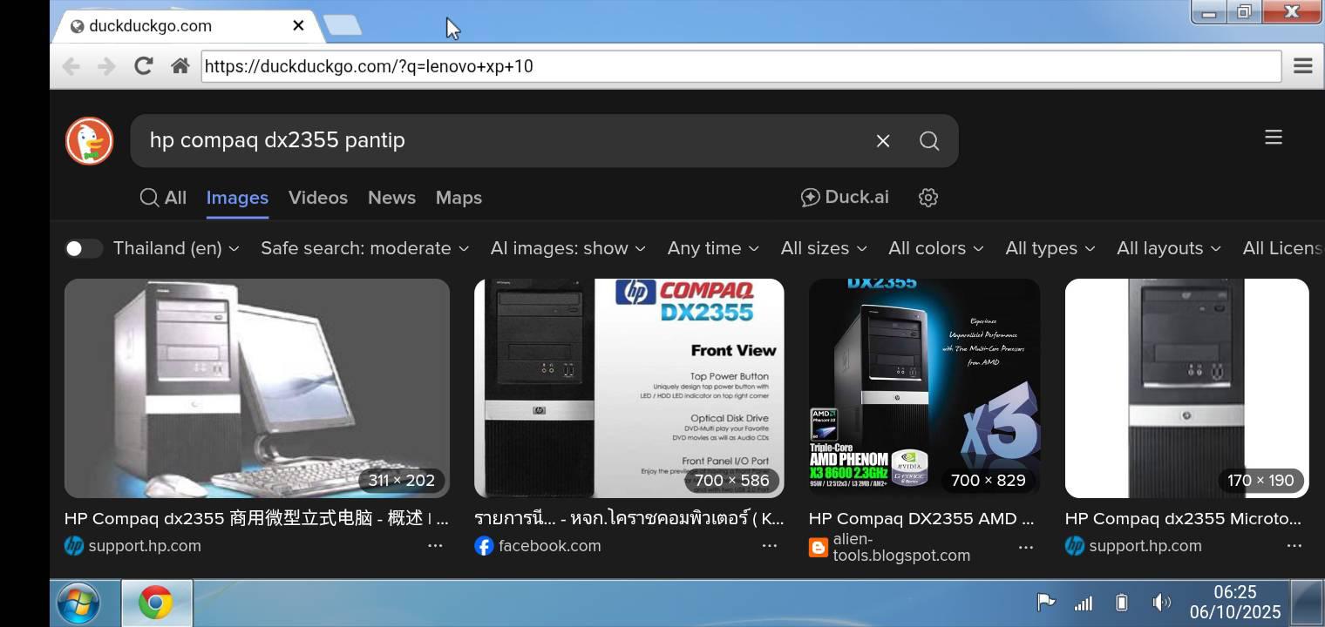Open the All types filter dropdown
Screen dimensions: 1325x627
coord(1050,249)
